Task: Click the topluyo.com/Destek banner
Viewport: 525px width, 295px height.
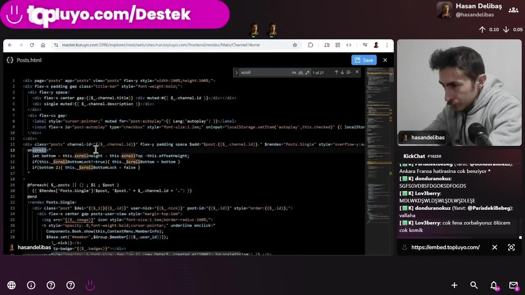Action: 115,15
